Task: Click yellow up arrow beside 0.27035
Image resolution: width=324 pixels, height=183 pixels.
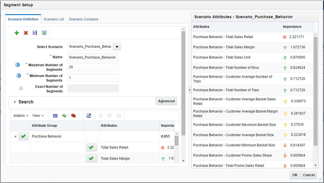Action: pyautogui.click(x=285, y=125)
